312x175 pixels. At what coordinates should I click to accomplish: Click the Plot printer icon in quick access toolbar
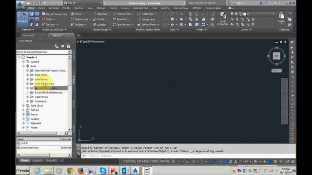click(44, 3)
